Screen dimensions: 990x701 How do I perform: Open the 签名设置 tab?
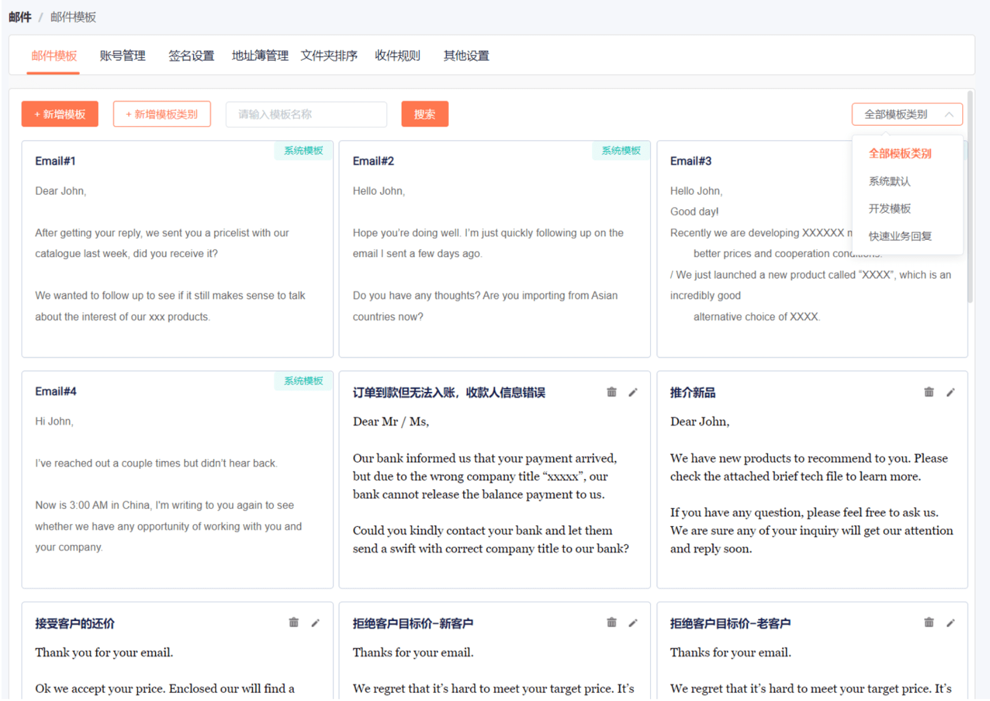pyautogui.click(x=191, y=56)
